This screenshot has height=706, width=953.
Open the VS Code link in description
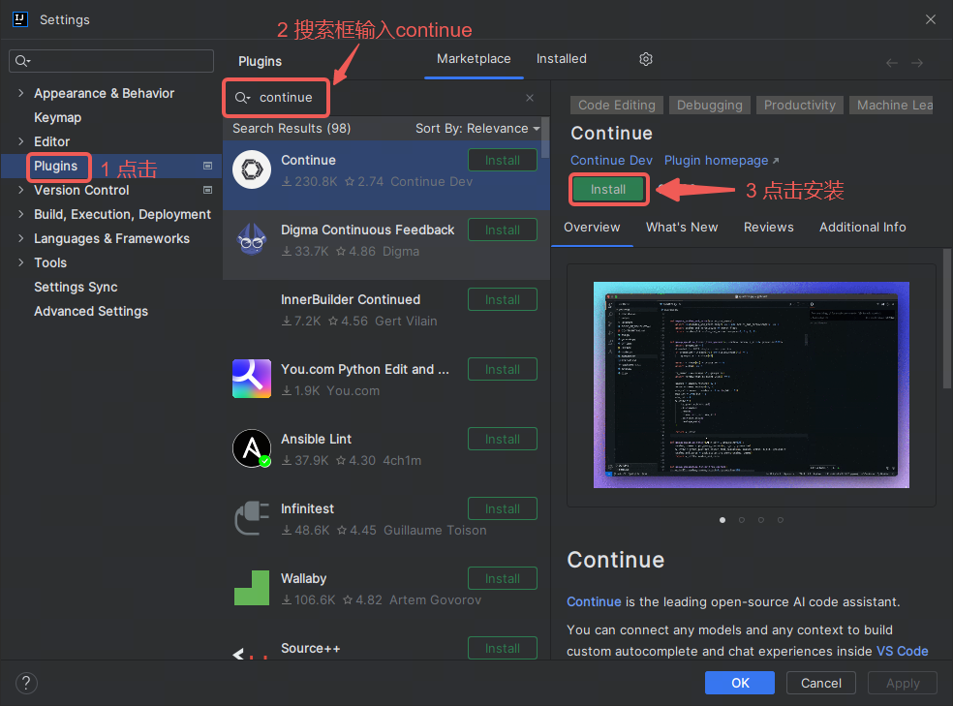point(902,652)
